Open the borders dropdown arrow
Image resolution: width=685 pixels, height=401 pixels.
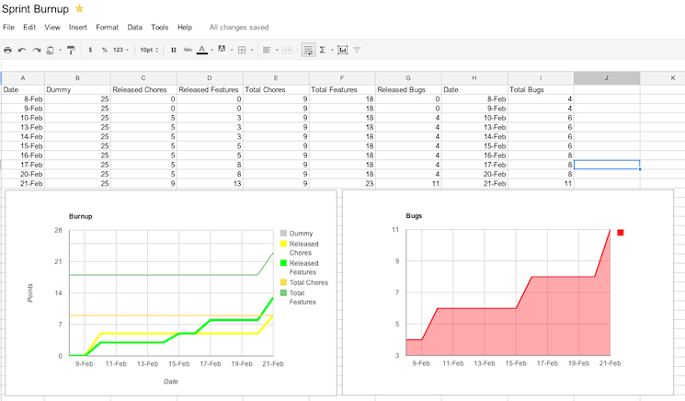[252, 51]
